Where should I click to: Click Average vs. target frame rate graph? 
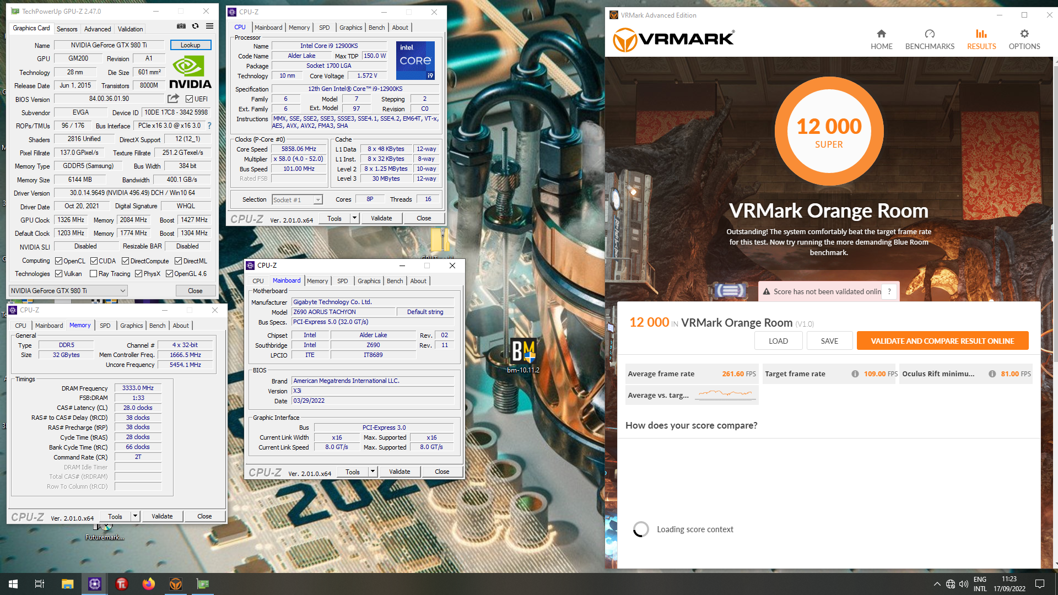tap(726, 394)
